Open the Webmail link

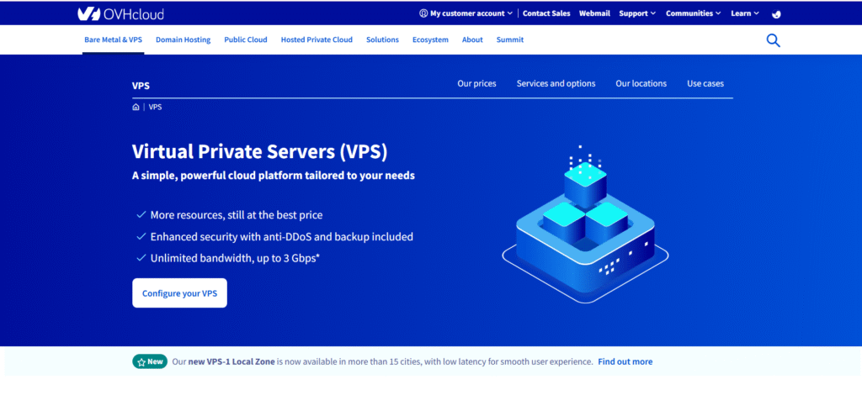coord(594,13)
